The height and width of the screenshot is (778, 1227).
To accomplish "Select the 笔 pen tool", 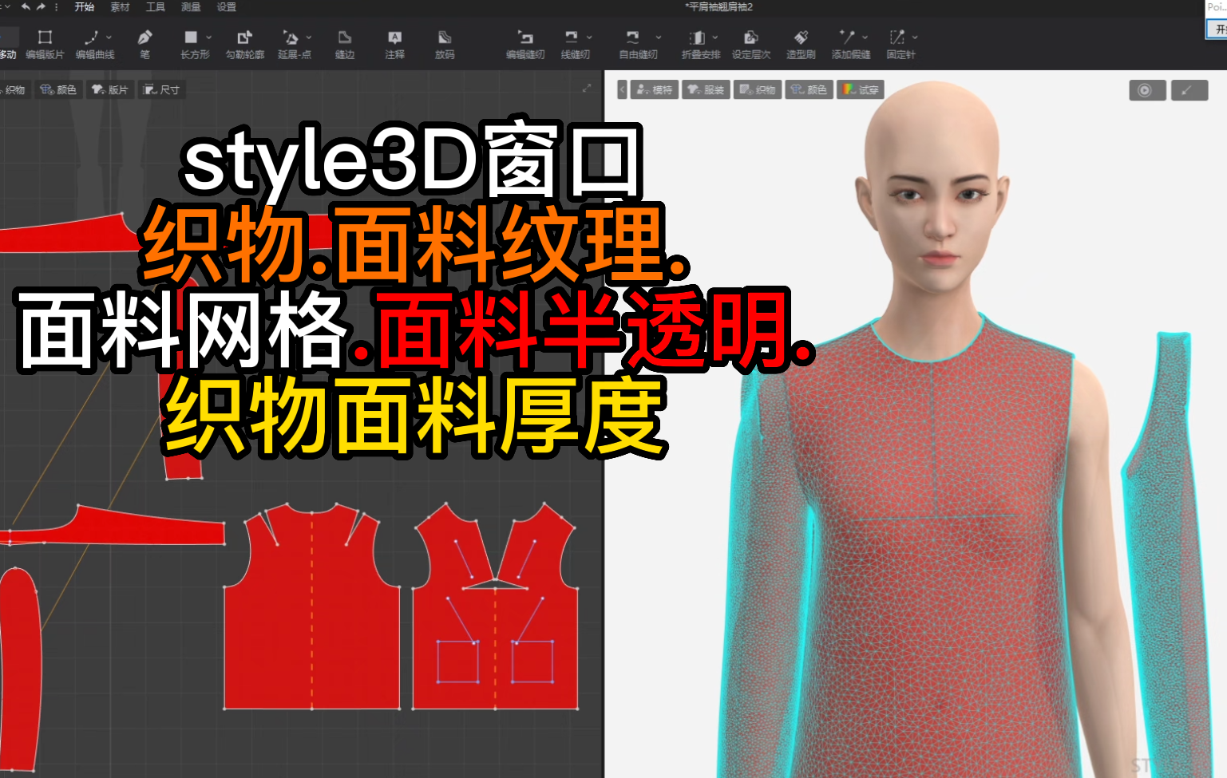I will 144,44.
